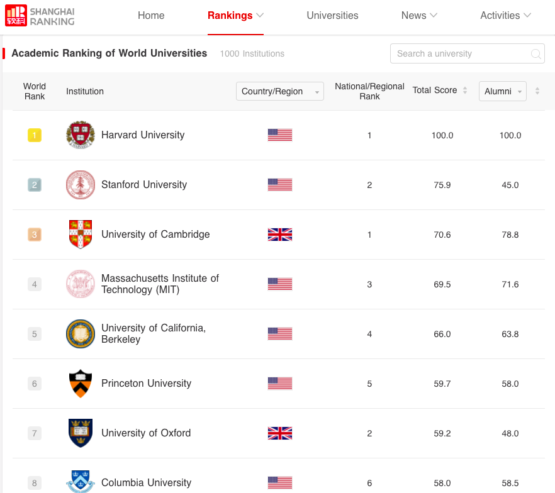The image size is (555, 493).
Task: Open the Country/Region filter dropdown
Action: point(279,91)
